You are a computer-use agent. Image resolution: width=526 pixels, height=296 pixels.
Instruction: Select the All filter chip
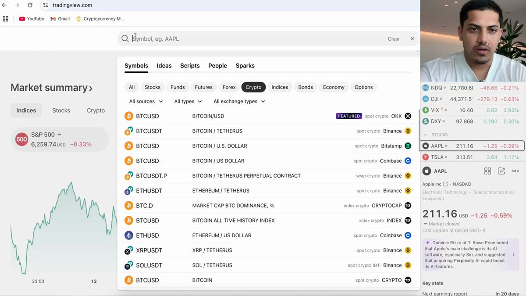coord(131,87)
